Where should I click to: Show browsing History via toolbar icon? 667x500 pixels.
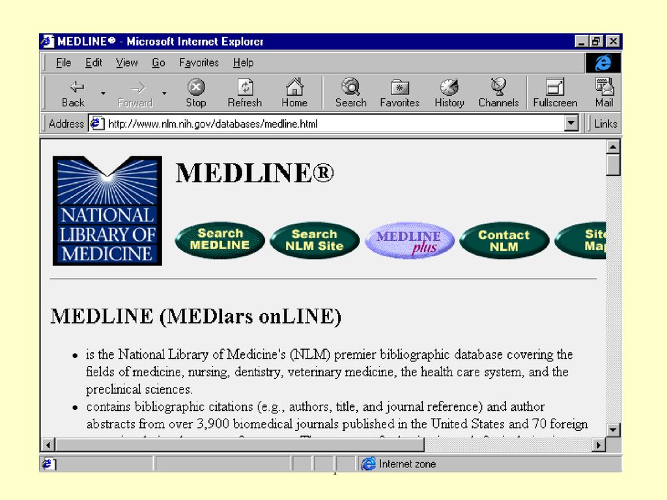[449, 87]
